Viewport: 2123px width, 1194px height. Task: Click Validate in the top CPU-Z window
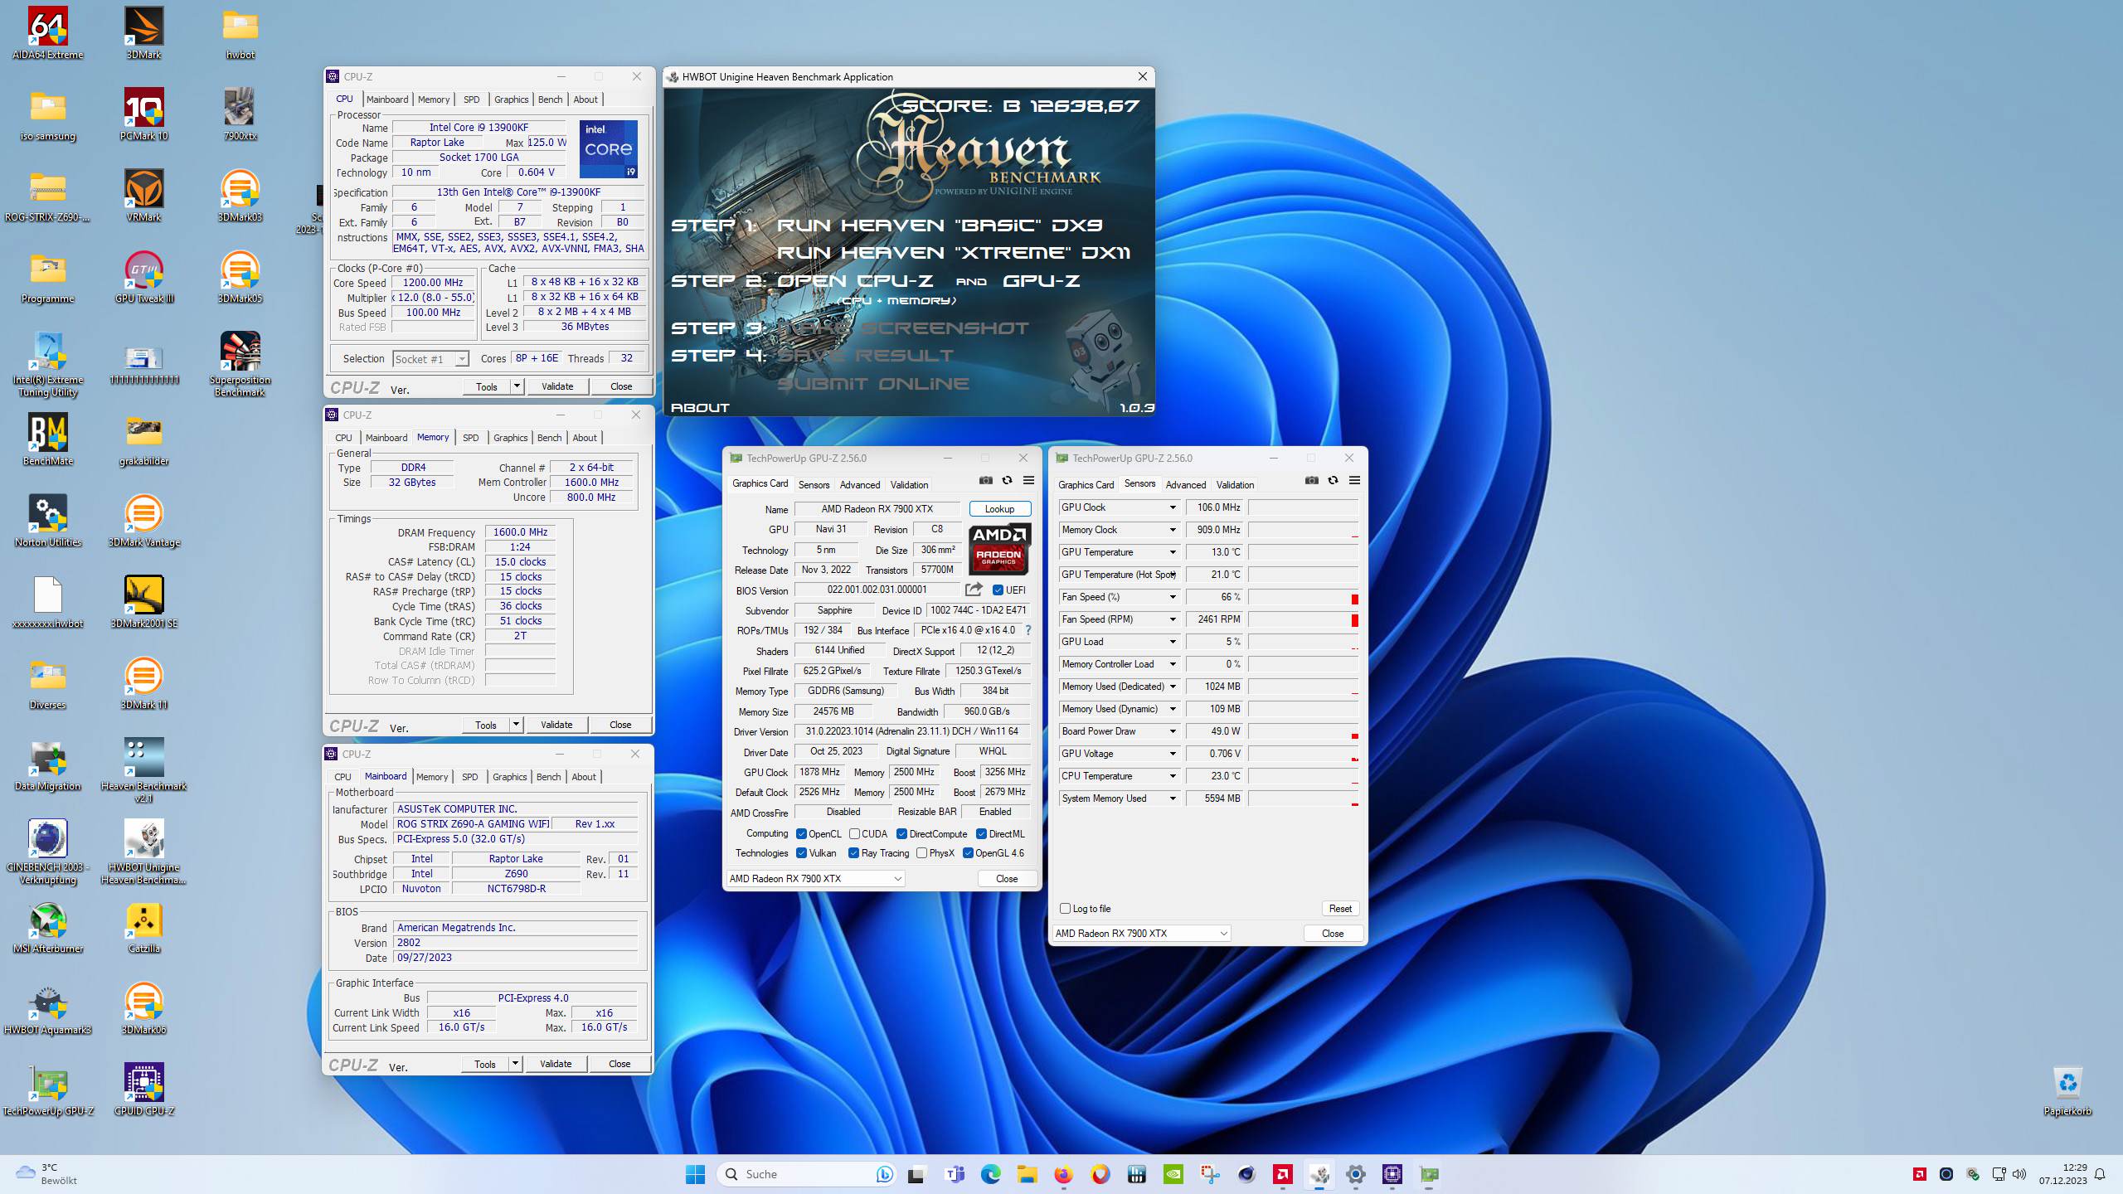557,386
